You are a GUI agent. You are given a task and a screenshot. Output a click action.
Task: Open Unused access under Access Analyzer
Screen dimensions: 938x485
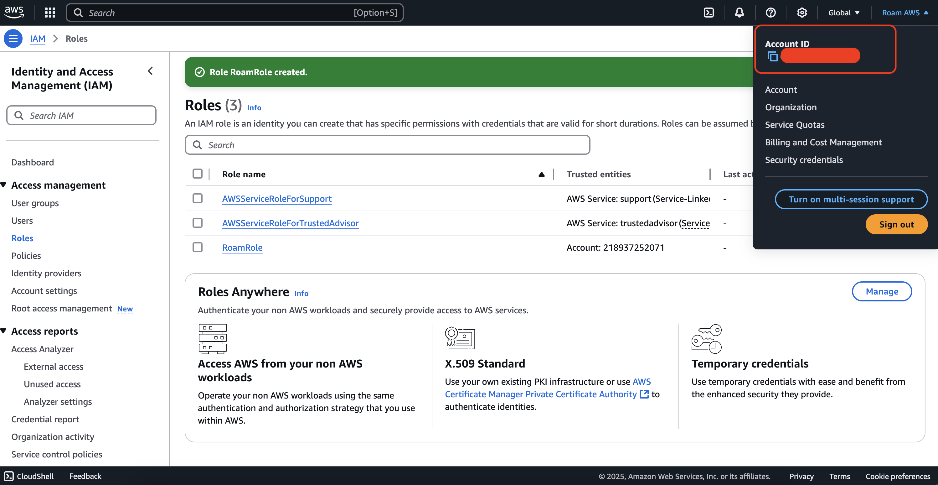(52, 384)
